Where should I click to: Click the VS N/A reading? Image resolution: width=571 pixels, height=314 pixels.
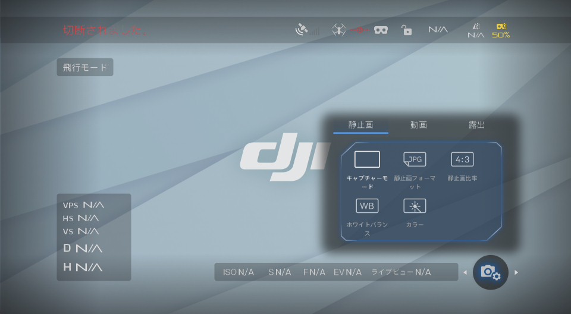click(x=81, y=231)
